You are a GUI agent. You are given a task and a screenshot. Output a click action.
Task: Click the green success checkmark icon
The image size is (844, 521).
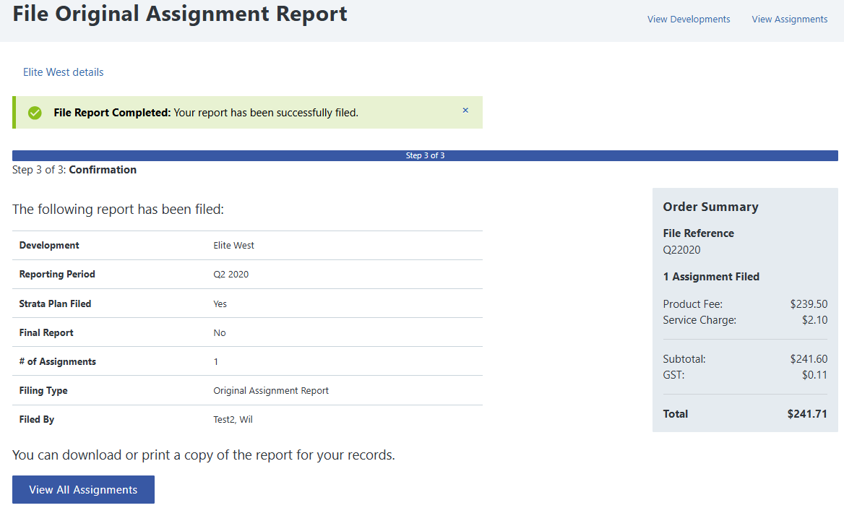point(35,113)
